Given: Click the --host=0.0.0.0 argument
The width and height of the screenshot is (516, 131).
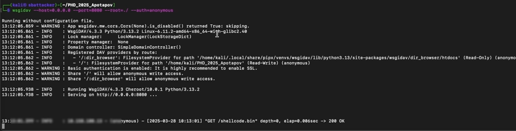Looking at the screenshot, I should pyautogui.click(x=52, y=10).
